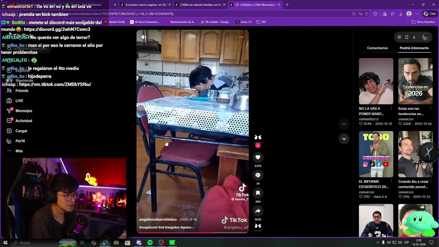Open 'NO LA VAS A PONER NANO' thumbnail

(x=376, y=81)
